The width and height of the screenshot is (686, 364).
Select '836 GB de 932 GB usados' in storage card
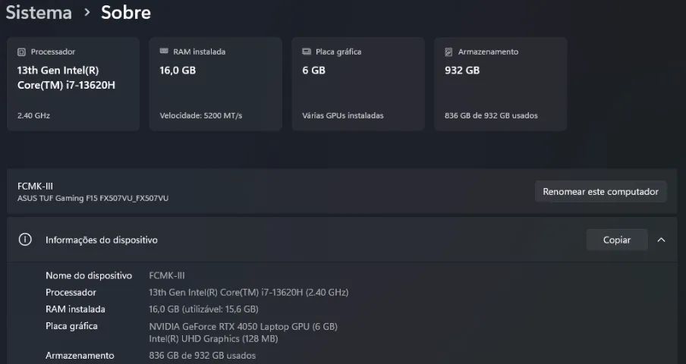point(491,116)
